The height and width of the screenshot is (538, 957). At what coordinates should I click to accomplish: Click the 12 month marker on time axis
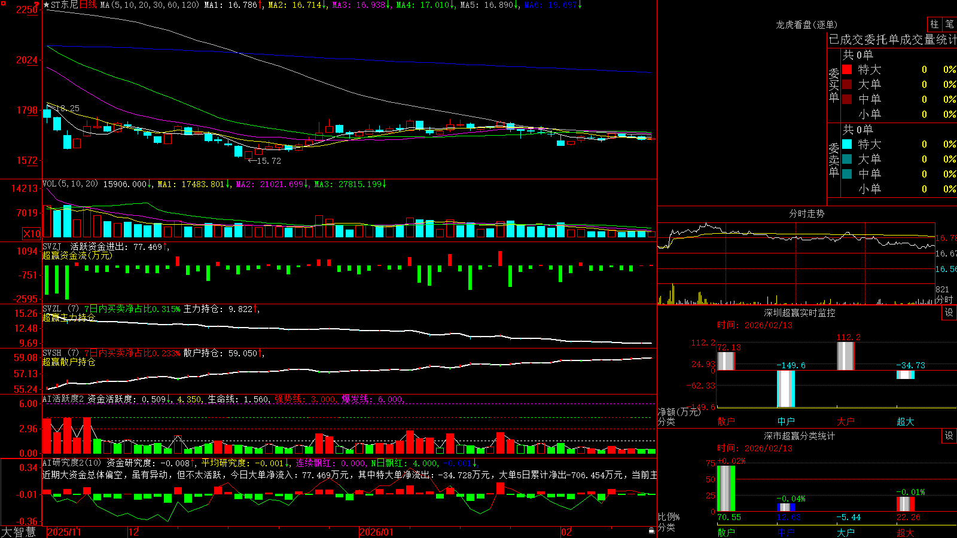point(133,532)
